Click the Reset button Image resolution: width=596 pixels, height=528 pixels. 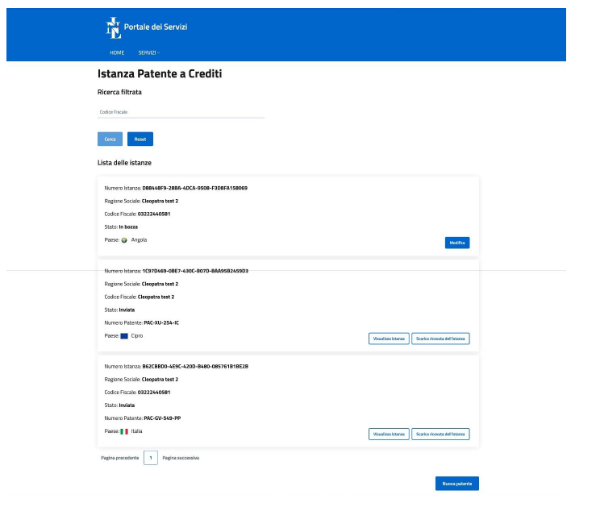point(140,139)
